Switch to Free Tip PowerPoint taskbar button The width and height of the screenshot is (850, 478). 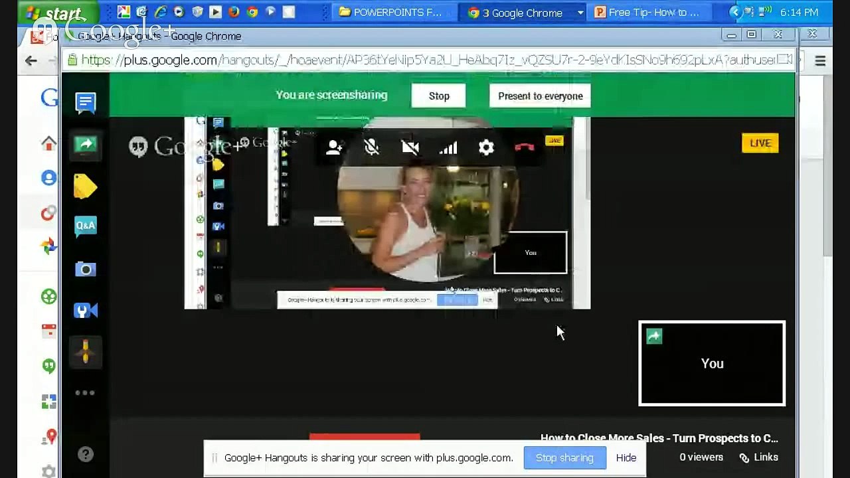click(x=651, y=12)
